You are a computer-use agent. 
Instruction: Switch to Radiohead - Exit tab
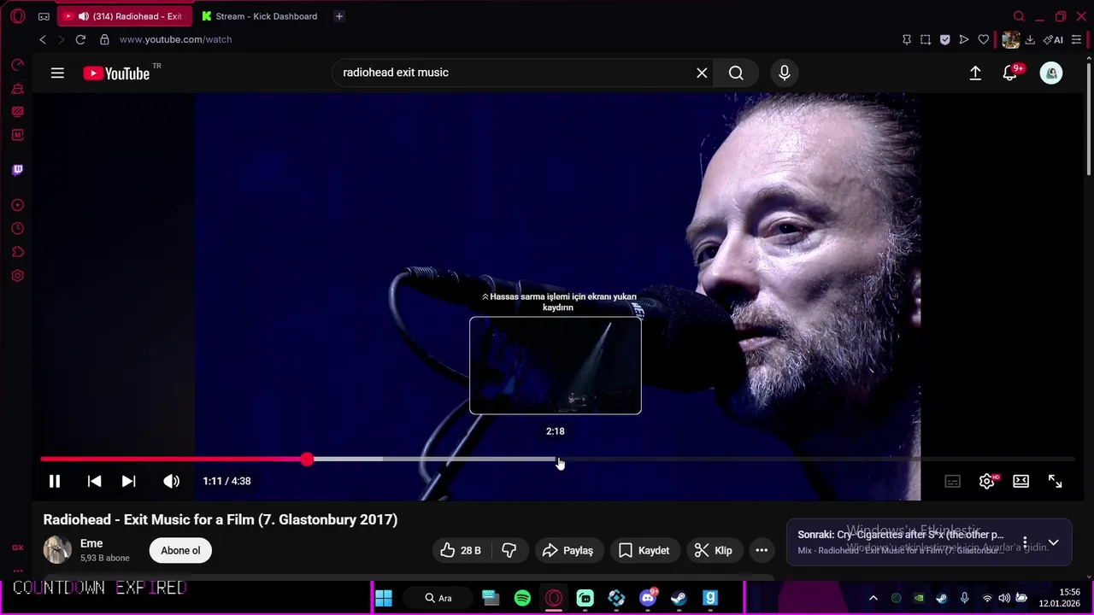(126, 16)
